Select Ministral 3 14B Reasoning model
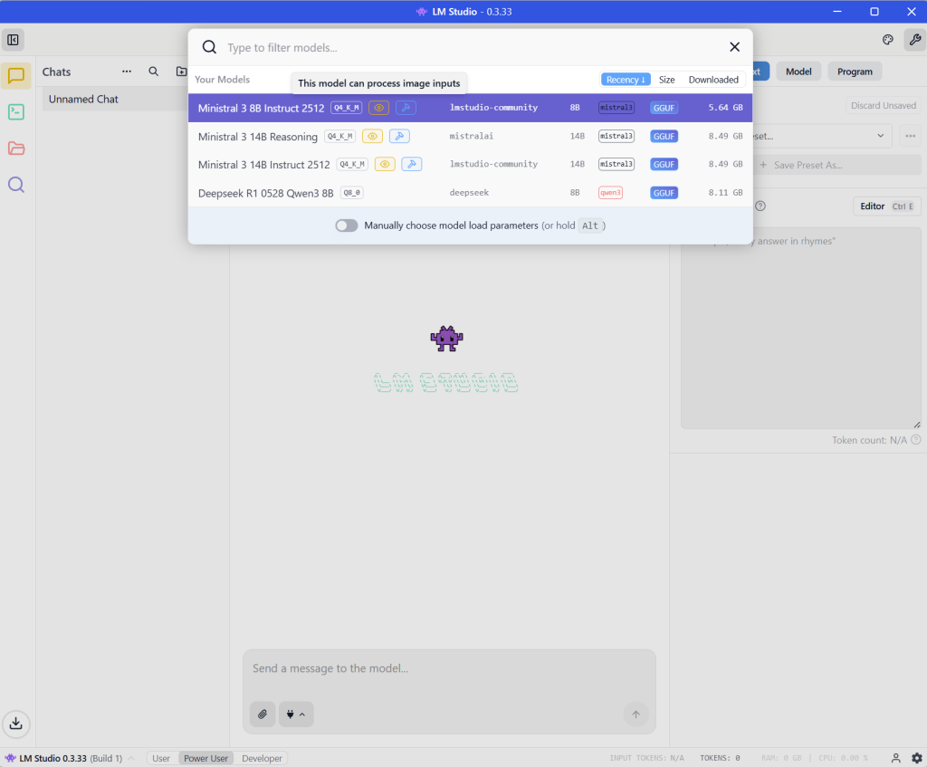 click(258, 137)
